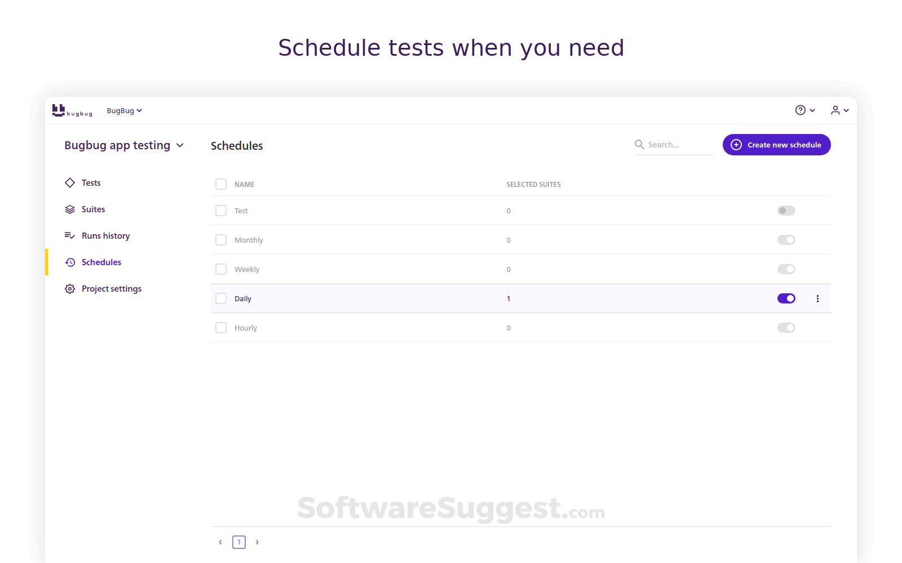Select all schedules via the header checkbox
This screenshot has width=902, height=563.
220,184
